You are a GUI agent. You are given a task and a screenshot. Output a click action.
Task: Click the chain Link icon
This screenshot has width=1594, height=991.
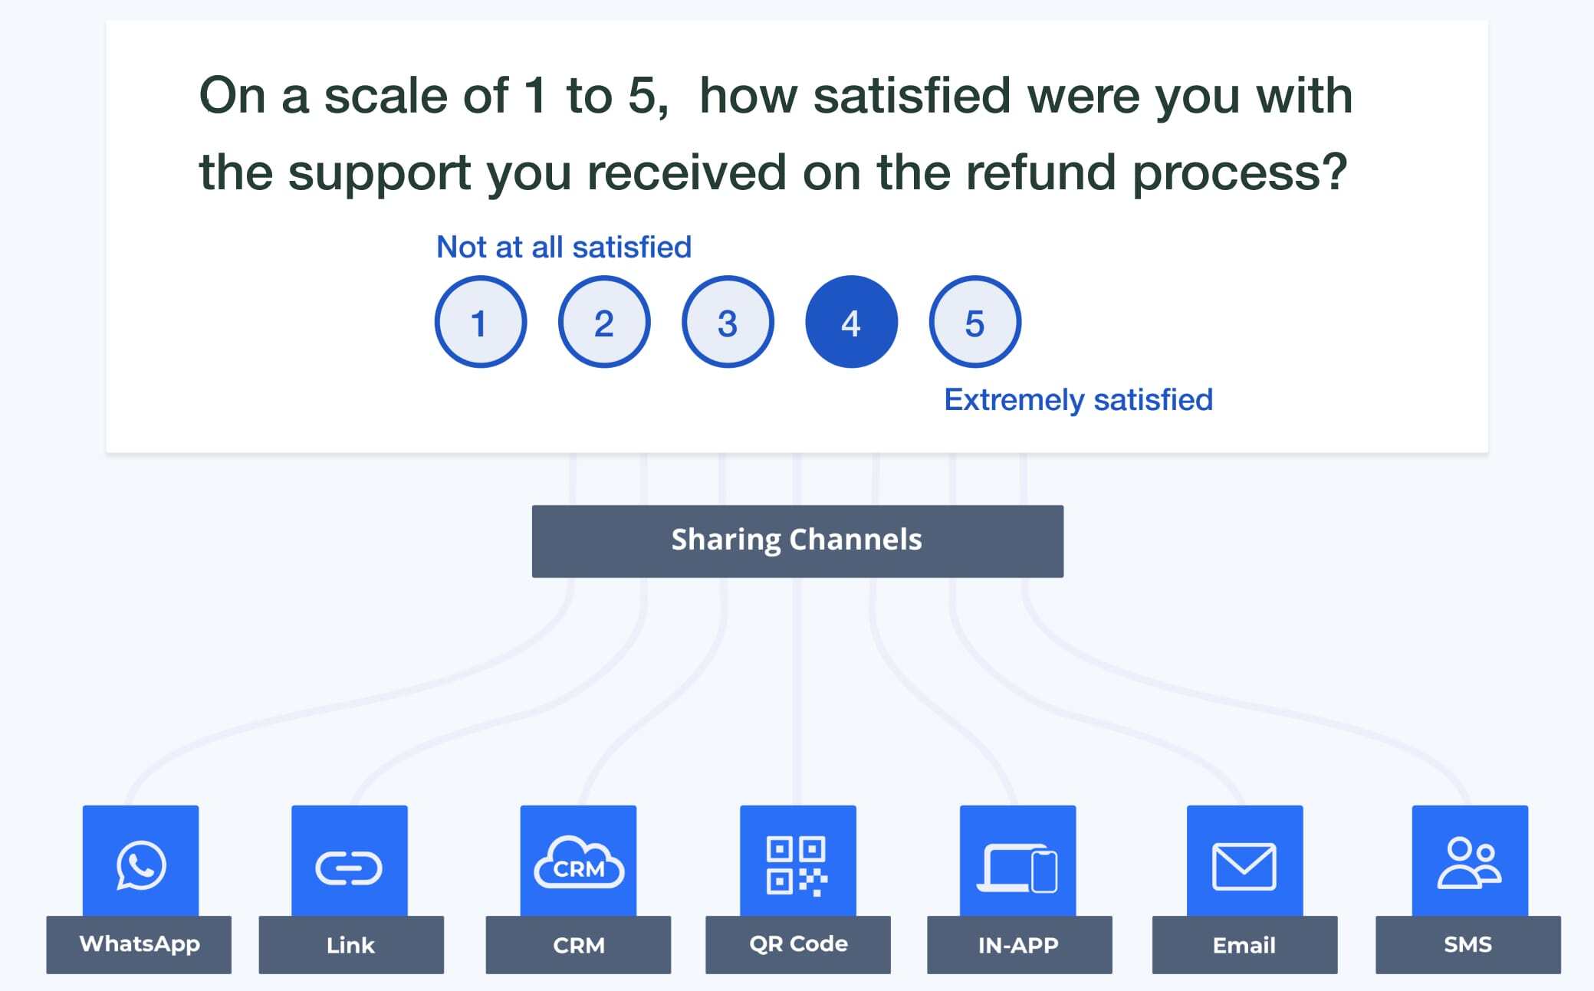[349, 868]
